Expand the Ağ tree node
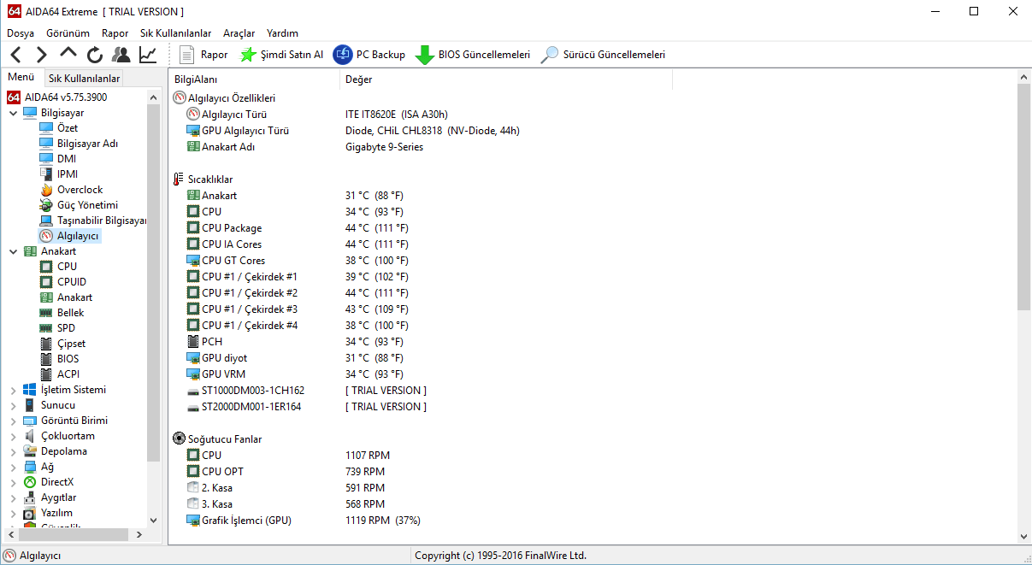Viewport: 1032px width, 565px height. click(x=13, y=467)
